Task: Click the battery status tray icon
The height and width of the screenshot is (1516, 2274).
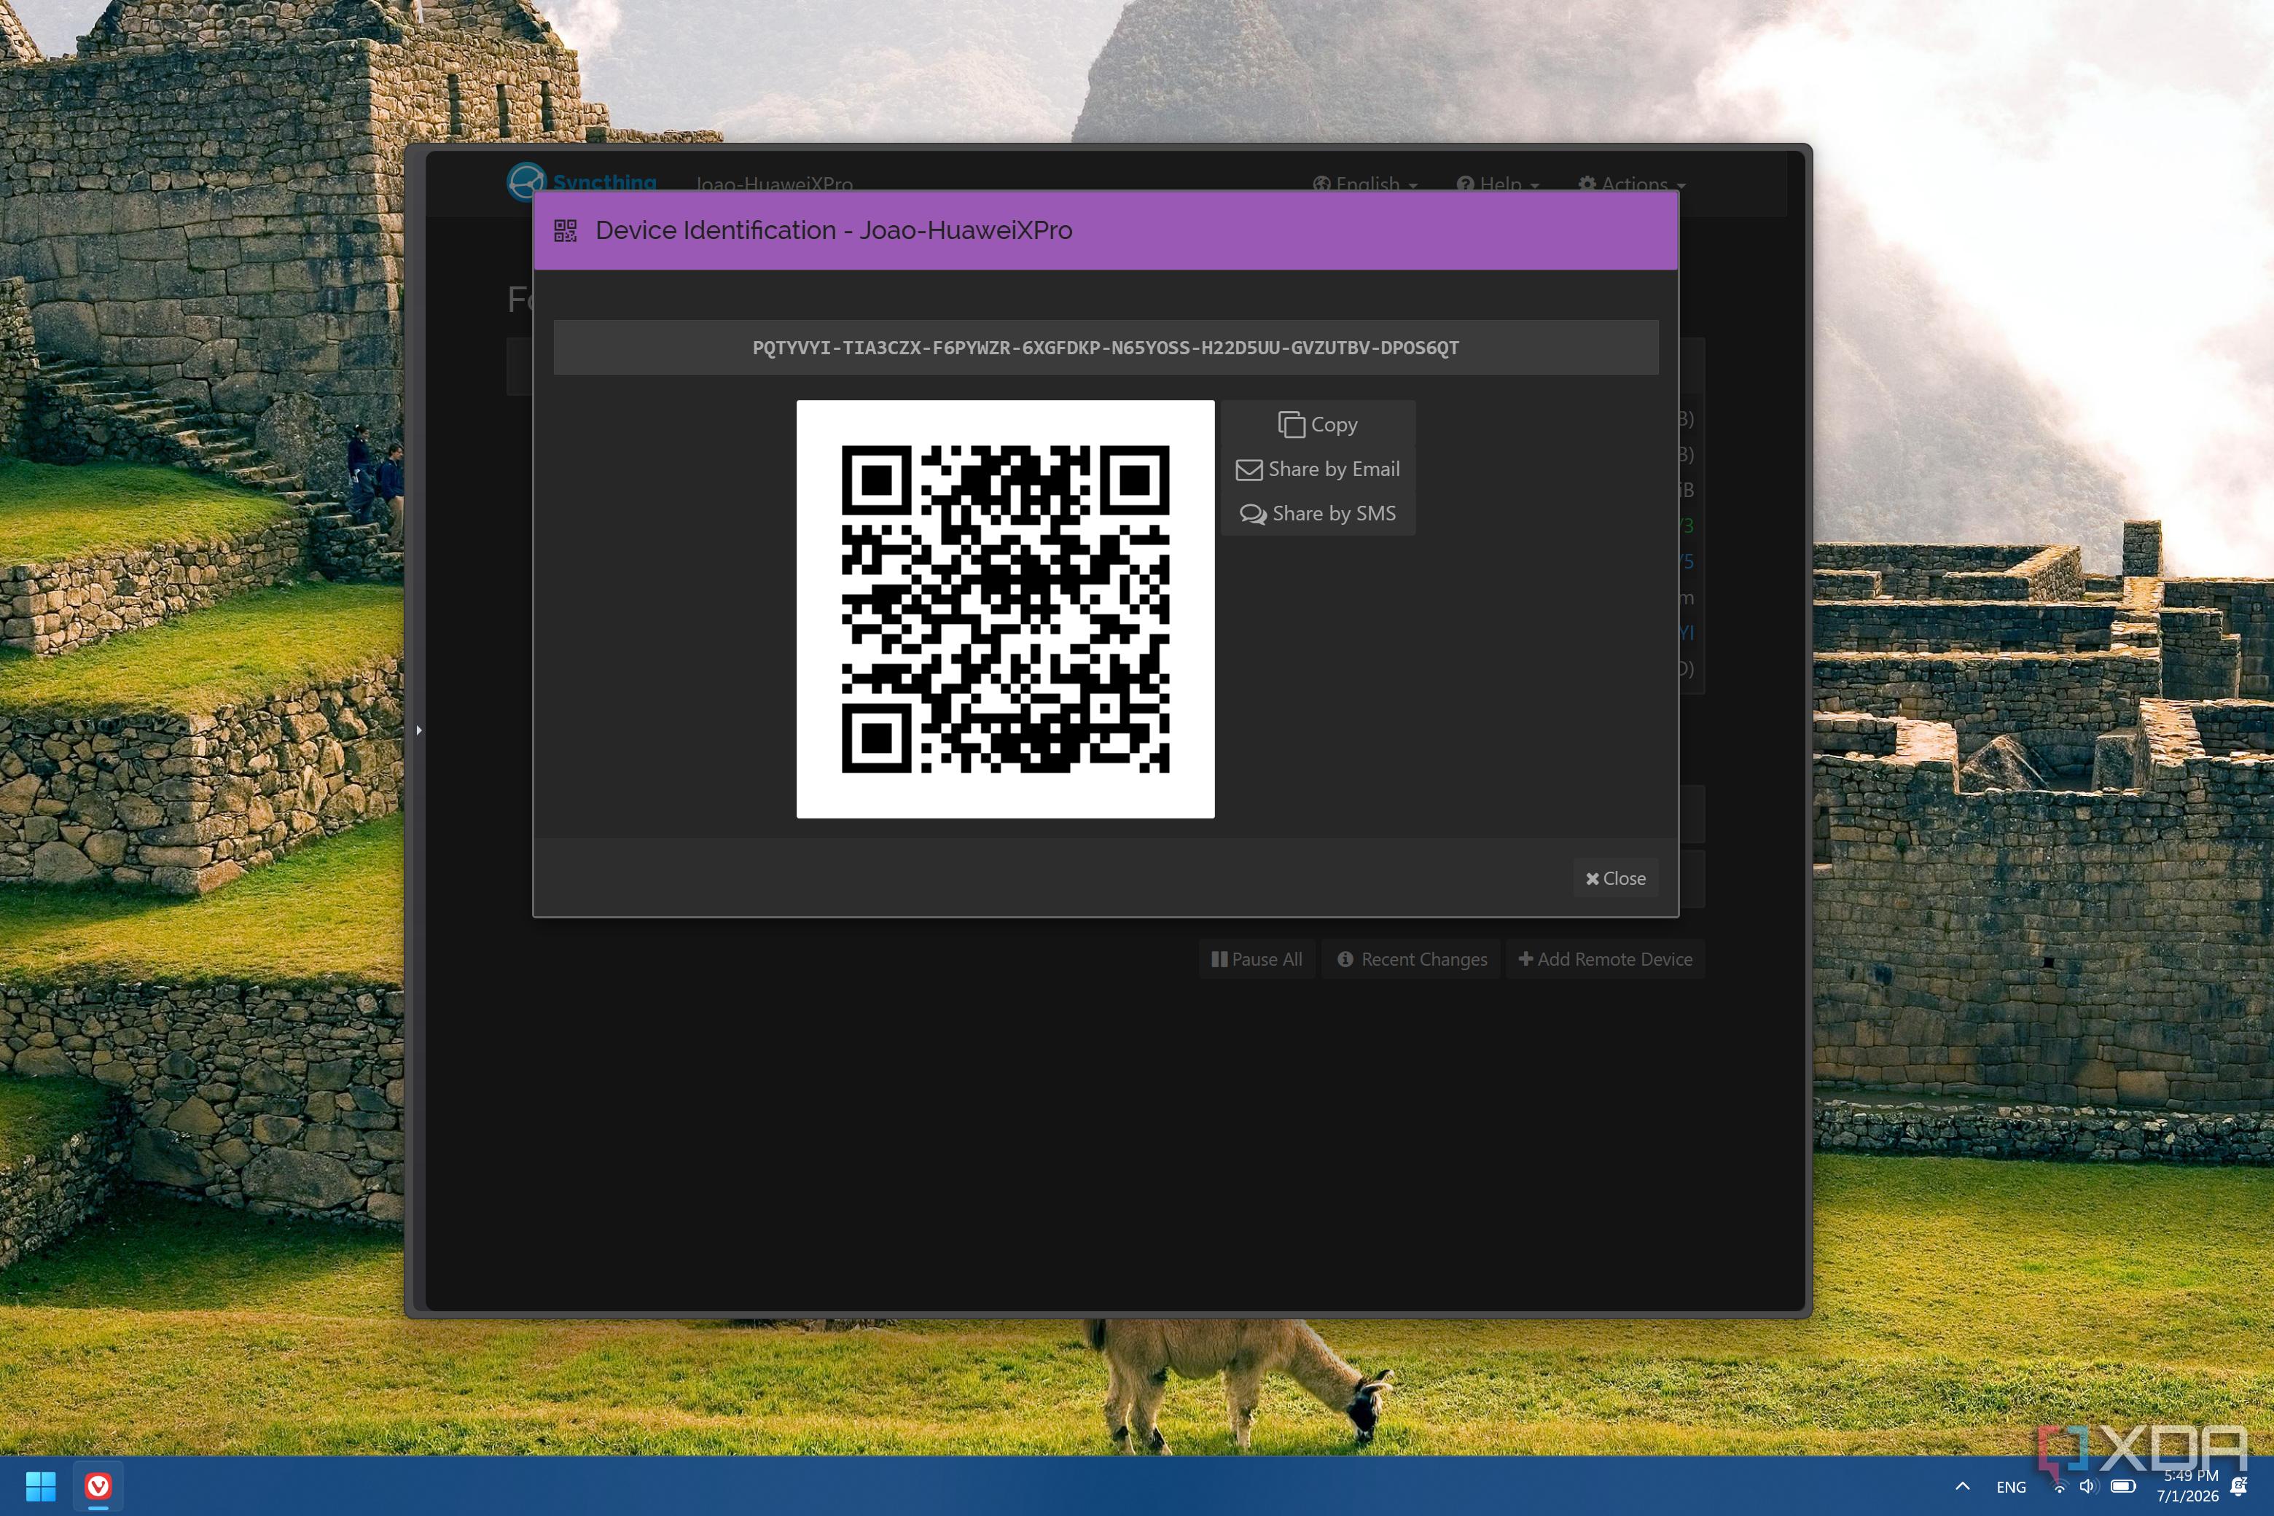Action: [2123, 1487]
